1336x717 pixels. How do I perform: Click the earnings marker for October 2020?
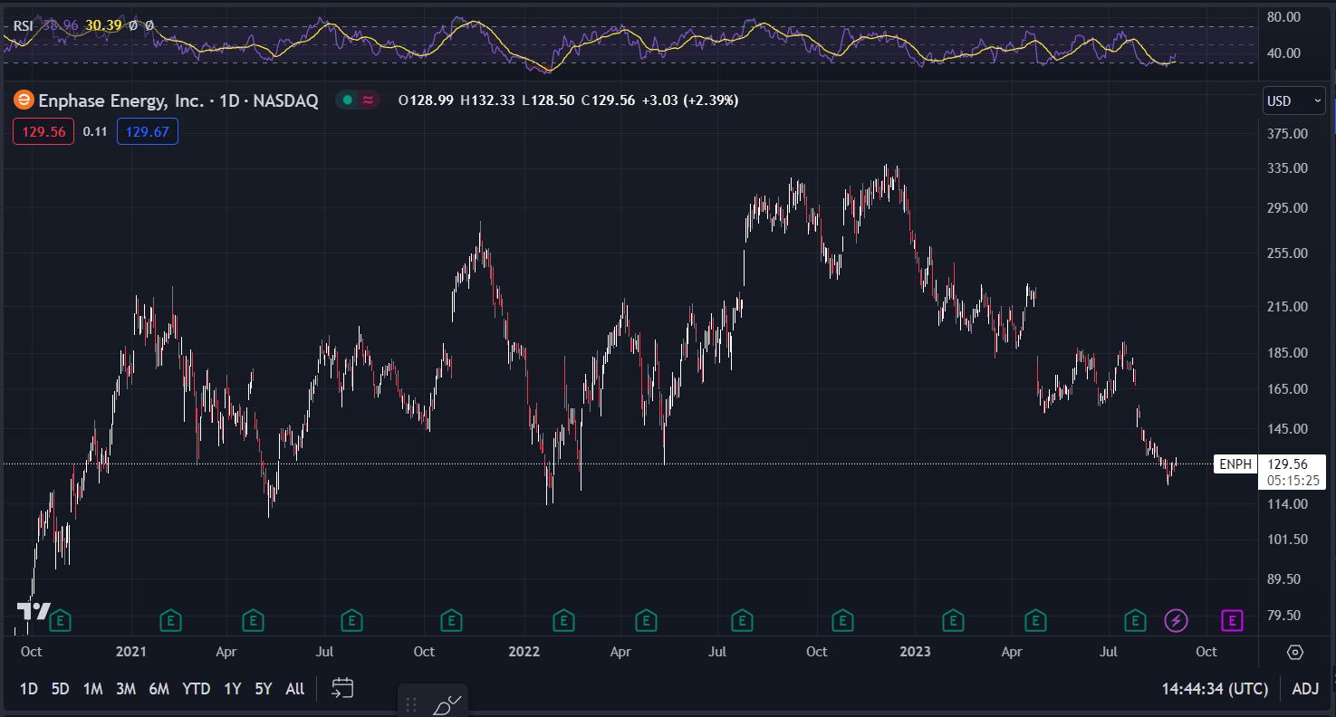point(60,620)
